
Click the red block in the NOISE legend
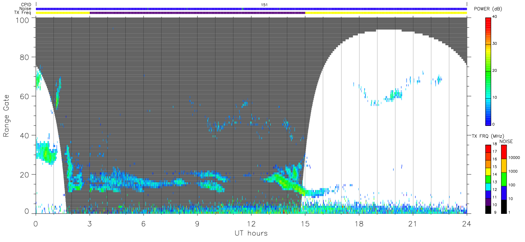tap(504, 152)
